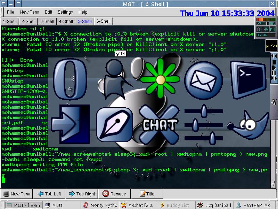
Task: Switch to the 3-Shell tab
Action: [47, 21]
